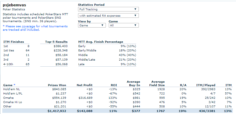Follow the coverage link
Image resolution: width=236 pixels, height=114 pixels.
pyautogui.click(x=28, y=26)
